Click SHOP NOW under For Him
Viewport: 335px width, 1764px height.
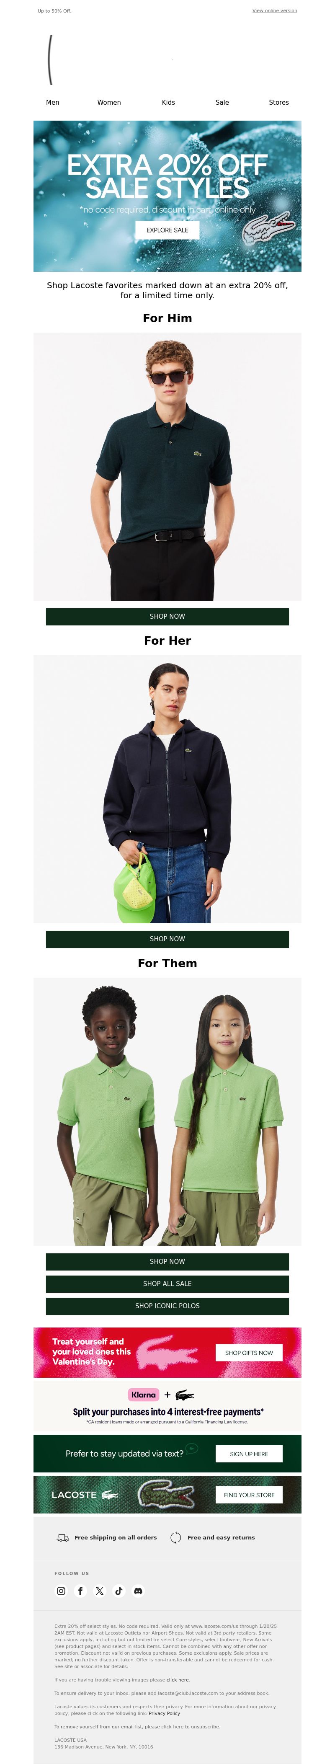click(167, 616)
